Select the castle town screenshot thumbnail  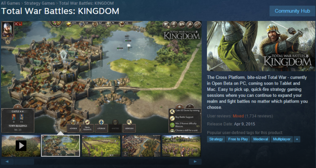[x=60, y=146]
